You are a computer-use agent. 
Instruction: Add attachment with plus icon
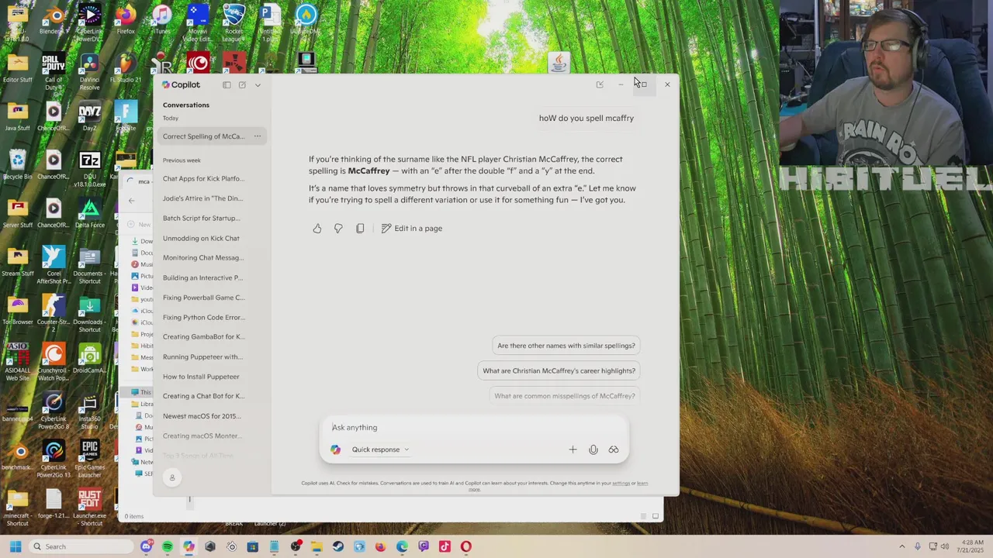click(x=573, y=449)
